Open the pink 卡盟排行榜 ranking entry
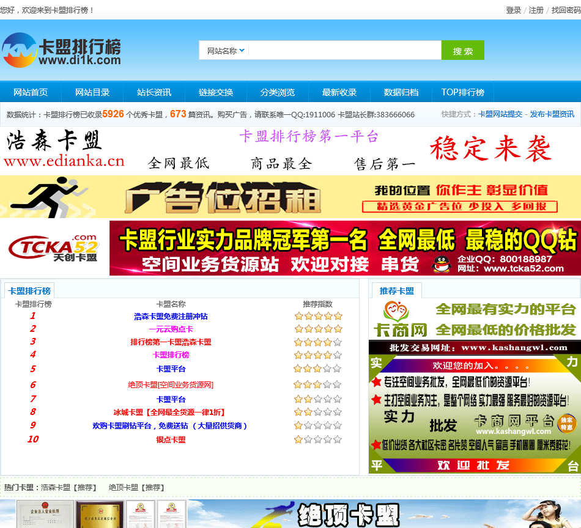This screenshot has height=528, width=581. pos(171,355)
